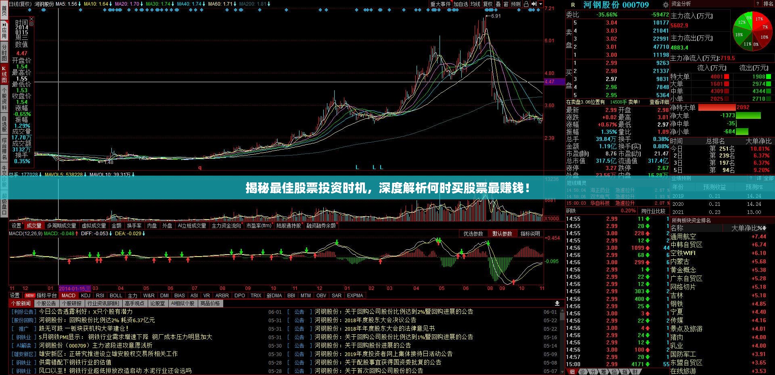Screen dimensions: 775x375
Task: Click the chart lock icon
Action: click(526, 4)
